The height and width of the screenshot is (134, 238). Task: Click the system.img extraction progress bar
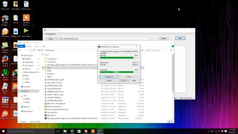pos(119,58)
